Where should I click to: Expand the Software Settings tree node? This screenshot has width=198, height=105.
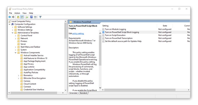tap(12, 27)
